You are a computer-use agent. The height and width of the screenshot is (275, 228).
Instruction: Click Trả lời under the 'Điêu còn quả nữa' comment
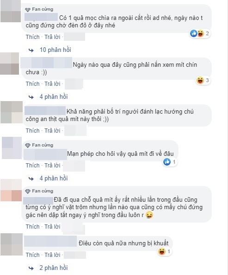[x=52, y=255]
